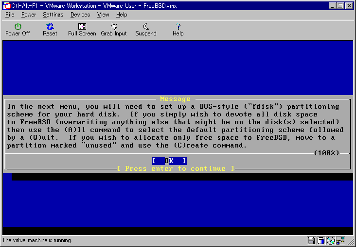Open the Power menu
356x247 pixels.
click(29, 15)
